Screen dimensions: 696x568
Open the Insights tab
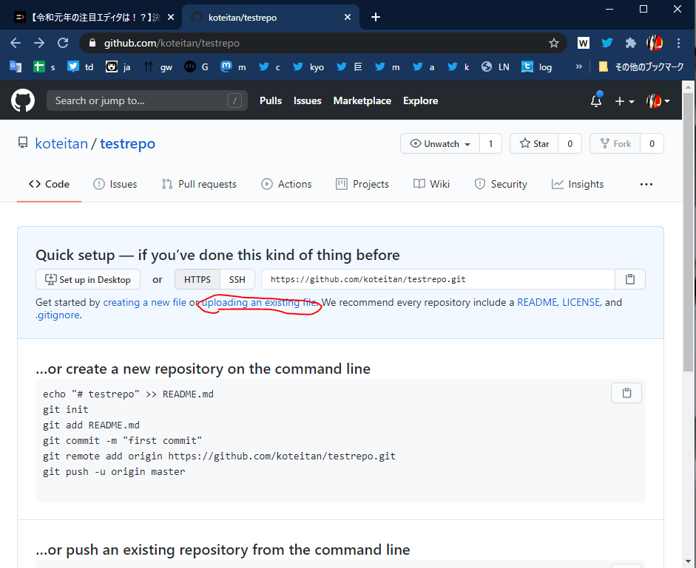[578, 184]
